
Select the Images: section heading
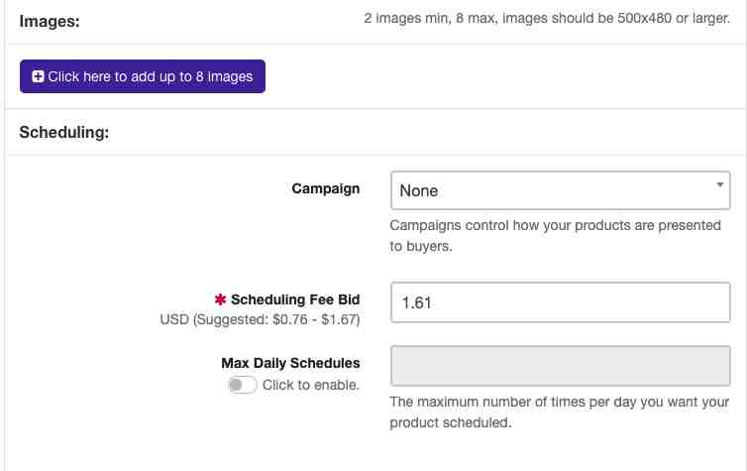[x=50, y=22]
